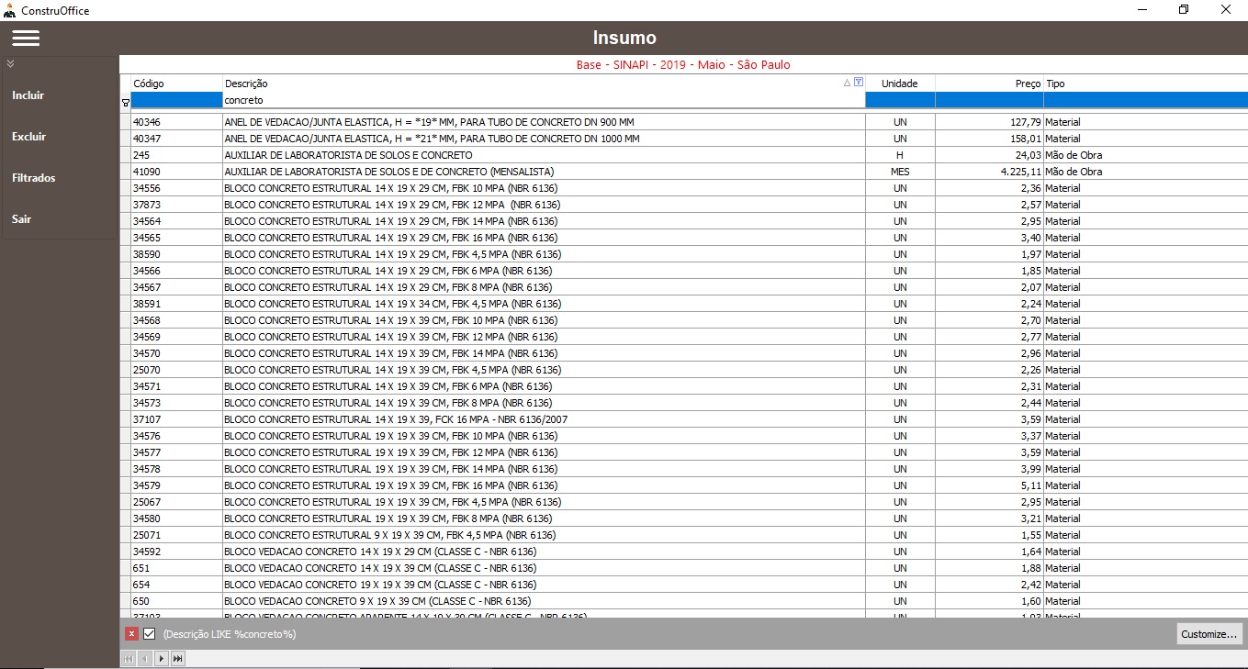Select row with code 41090
1248x669 pixels.
click(147, 172)
